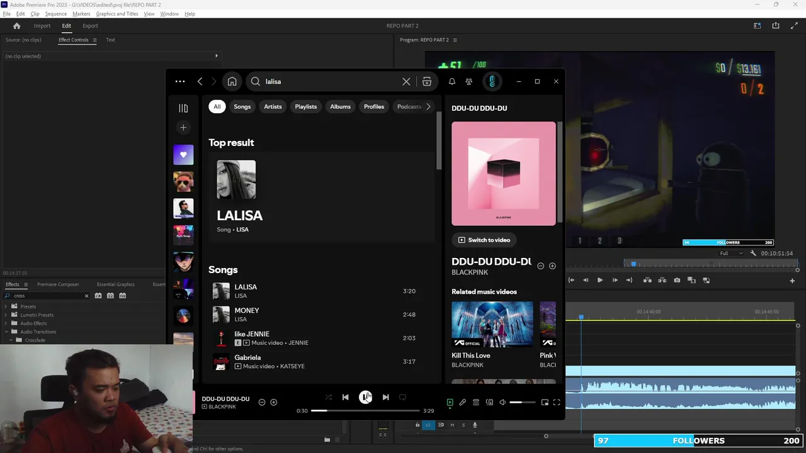Viewport: 806px width, 453px height.
Task: Create a playlist with the sidebar plus icon
Action: [x=183, y=128]
